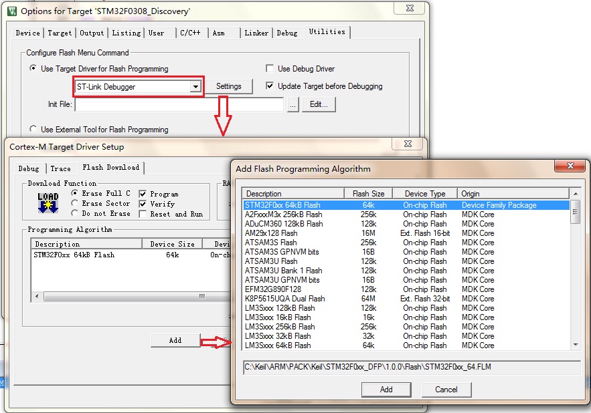Sort by the Origin column header
The image size is (591, 413).
point(513,194)
